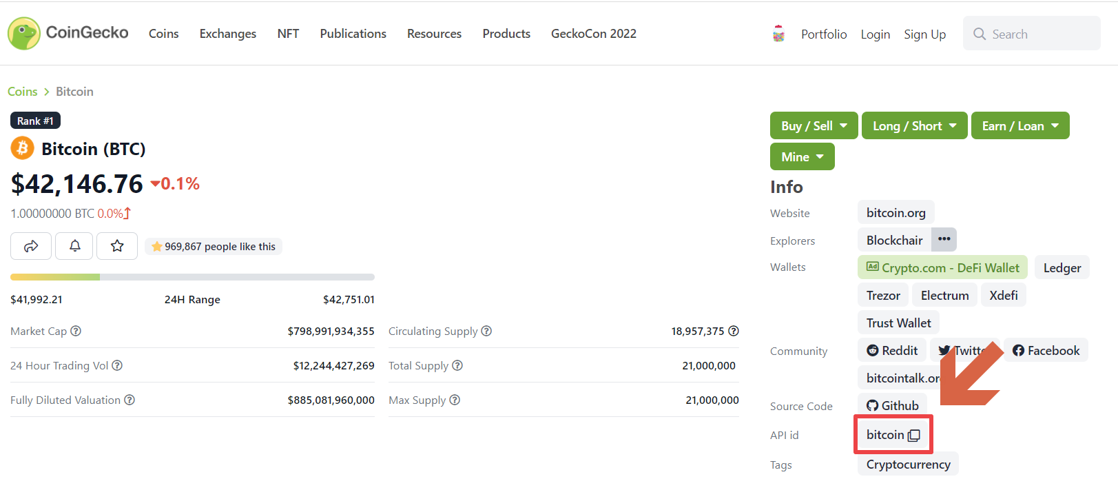The image size is (1118, 479).
Task: Select the $42,146.76 price text
Action: [76, 184]
